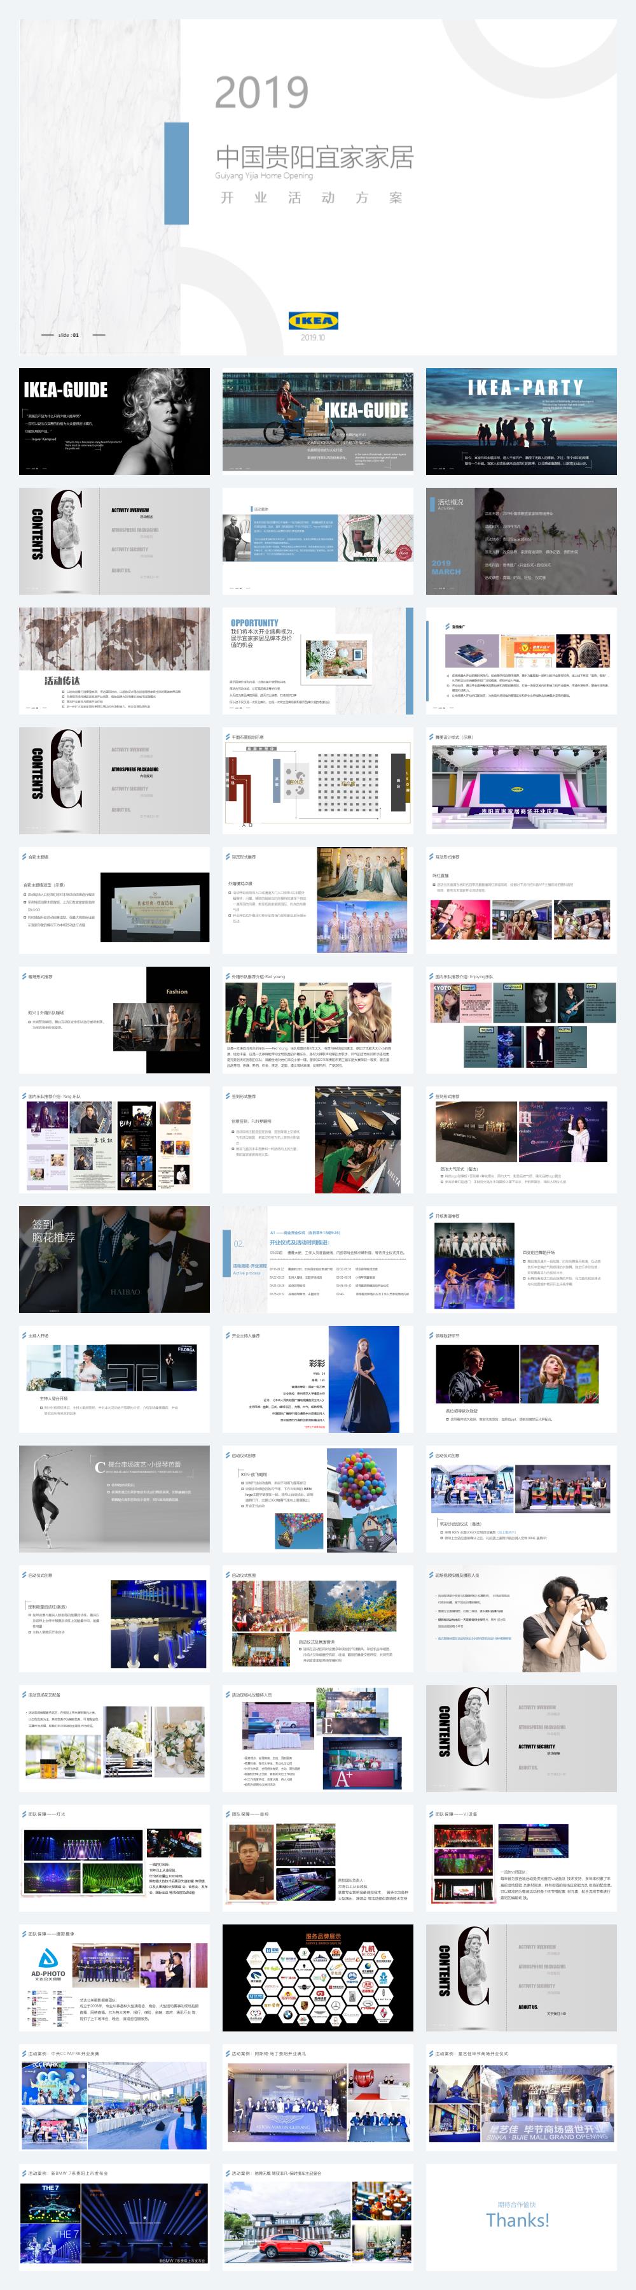Click the violinist dancer slide

pos(114,1499)
